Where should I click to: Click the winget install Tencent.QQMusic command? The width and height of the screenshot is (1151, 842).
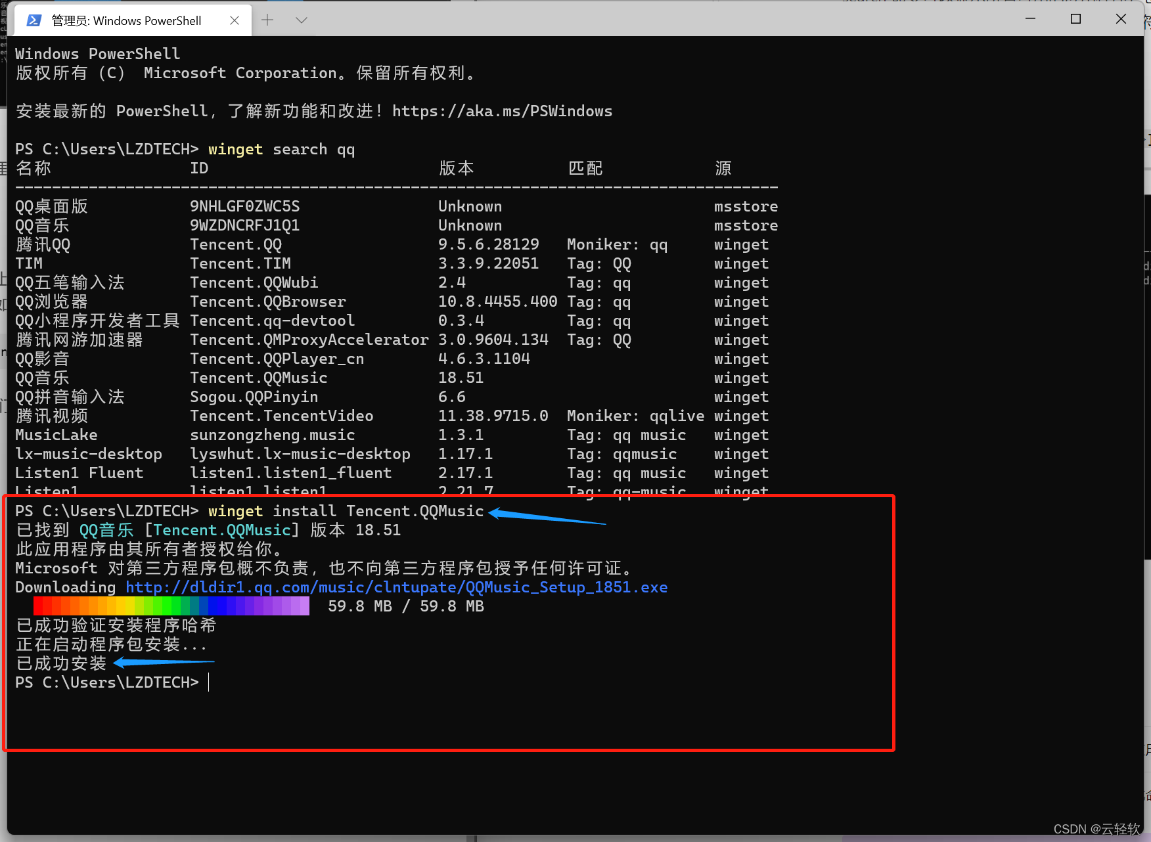point(346,512)
